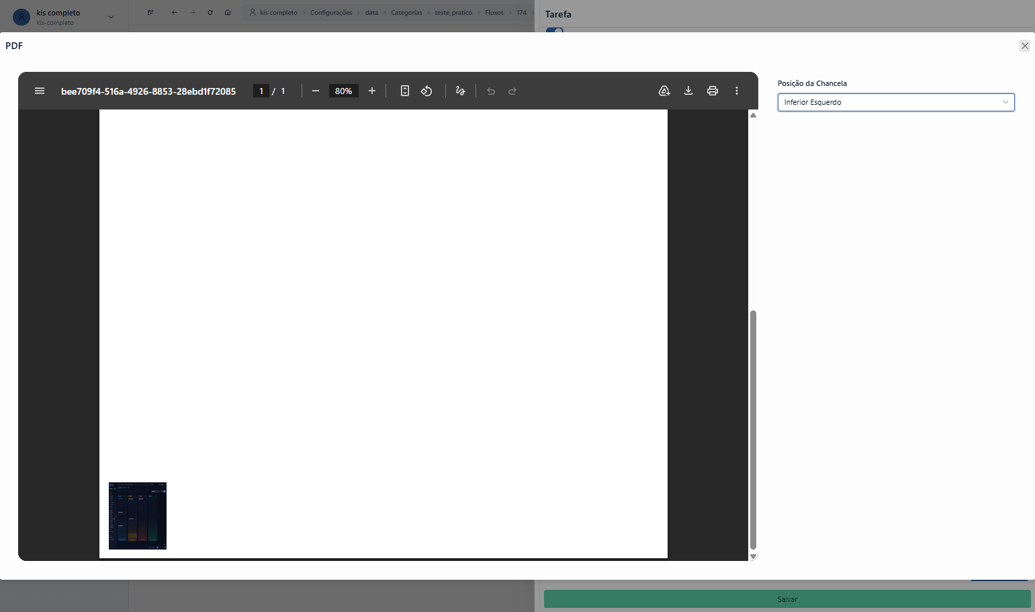Select the draw annotation tool
1035x612 pixels.
click(x=461, y=91)
